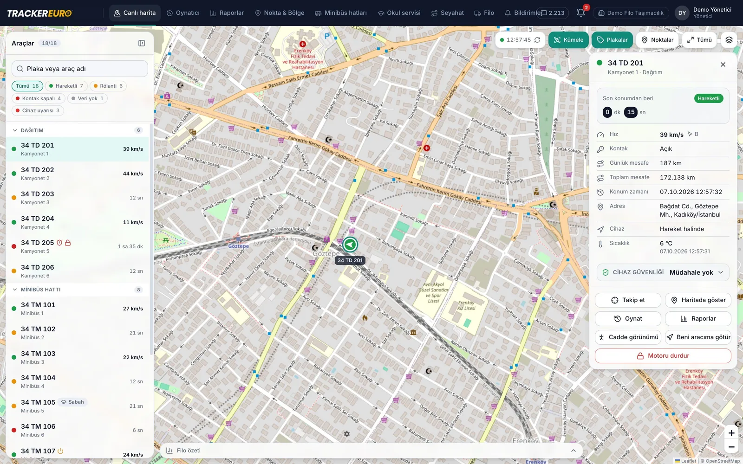This screenshot has width=743, height=464.
Task: Close the 34 TD 201 detail panel
Action: pos(723,64)
